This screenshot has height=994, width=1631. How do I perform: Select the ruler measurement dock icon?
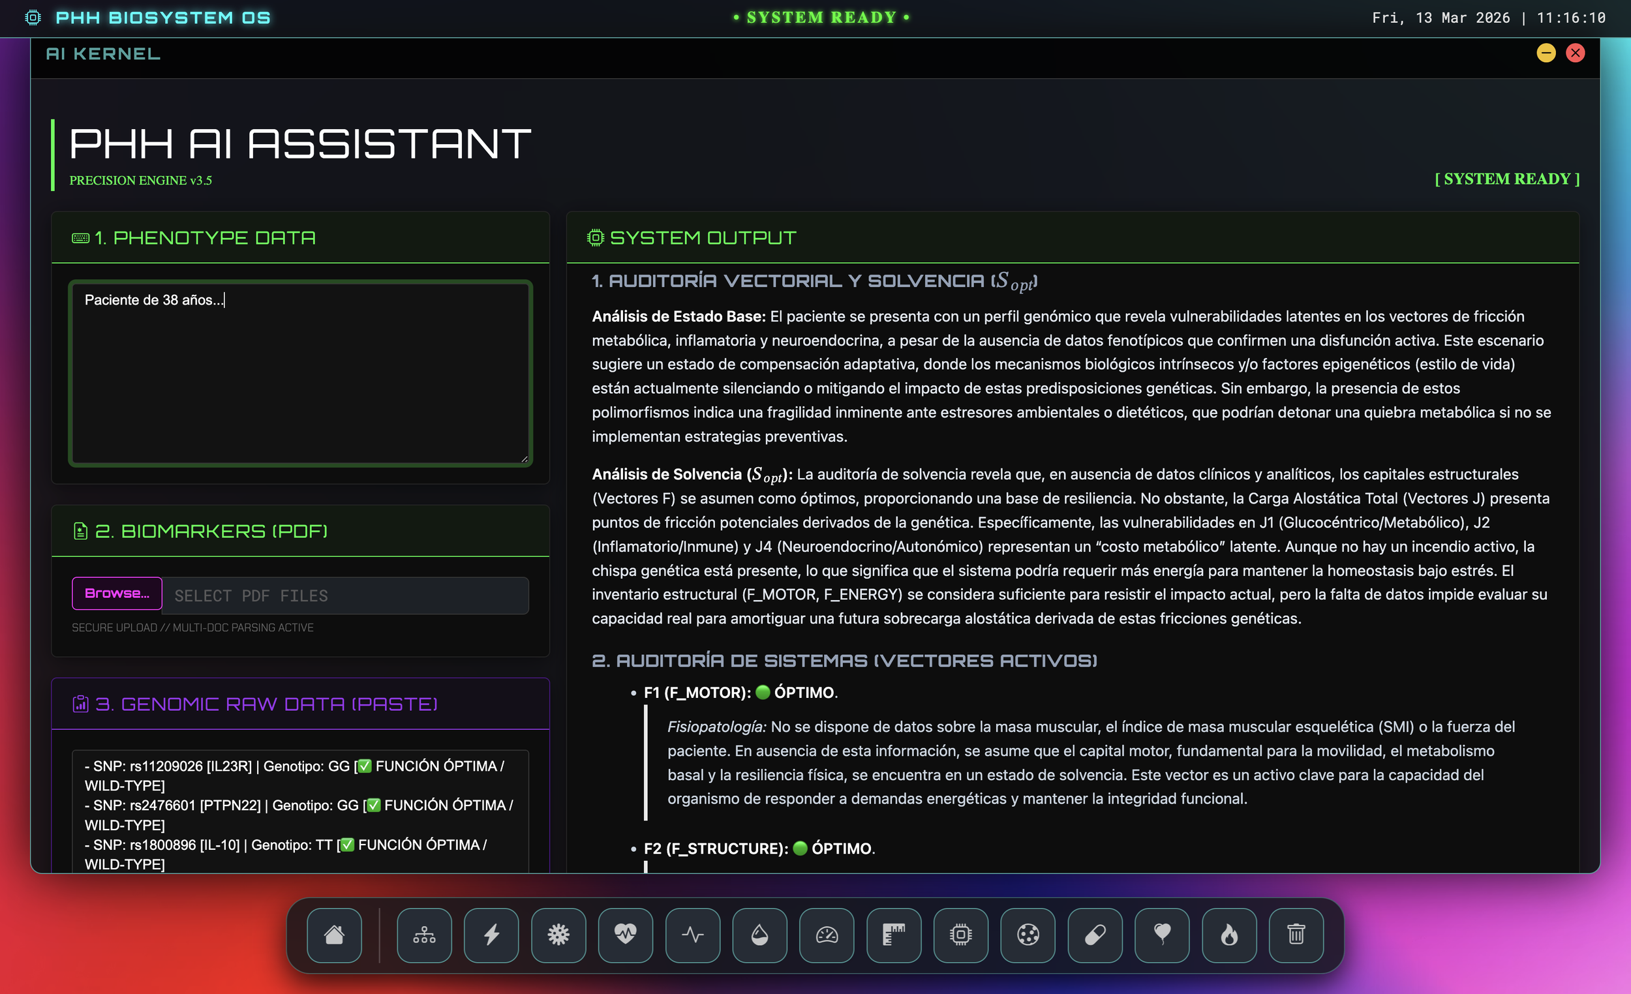(x=894, y=935)
